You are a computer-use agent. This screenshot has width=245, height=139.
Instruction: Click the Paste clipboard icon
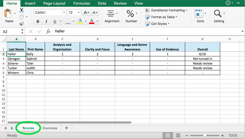pos(8,13)
